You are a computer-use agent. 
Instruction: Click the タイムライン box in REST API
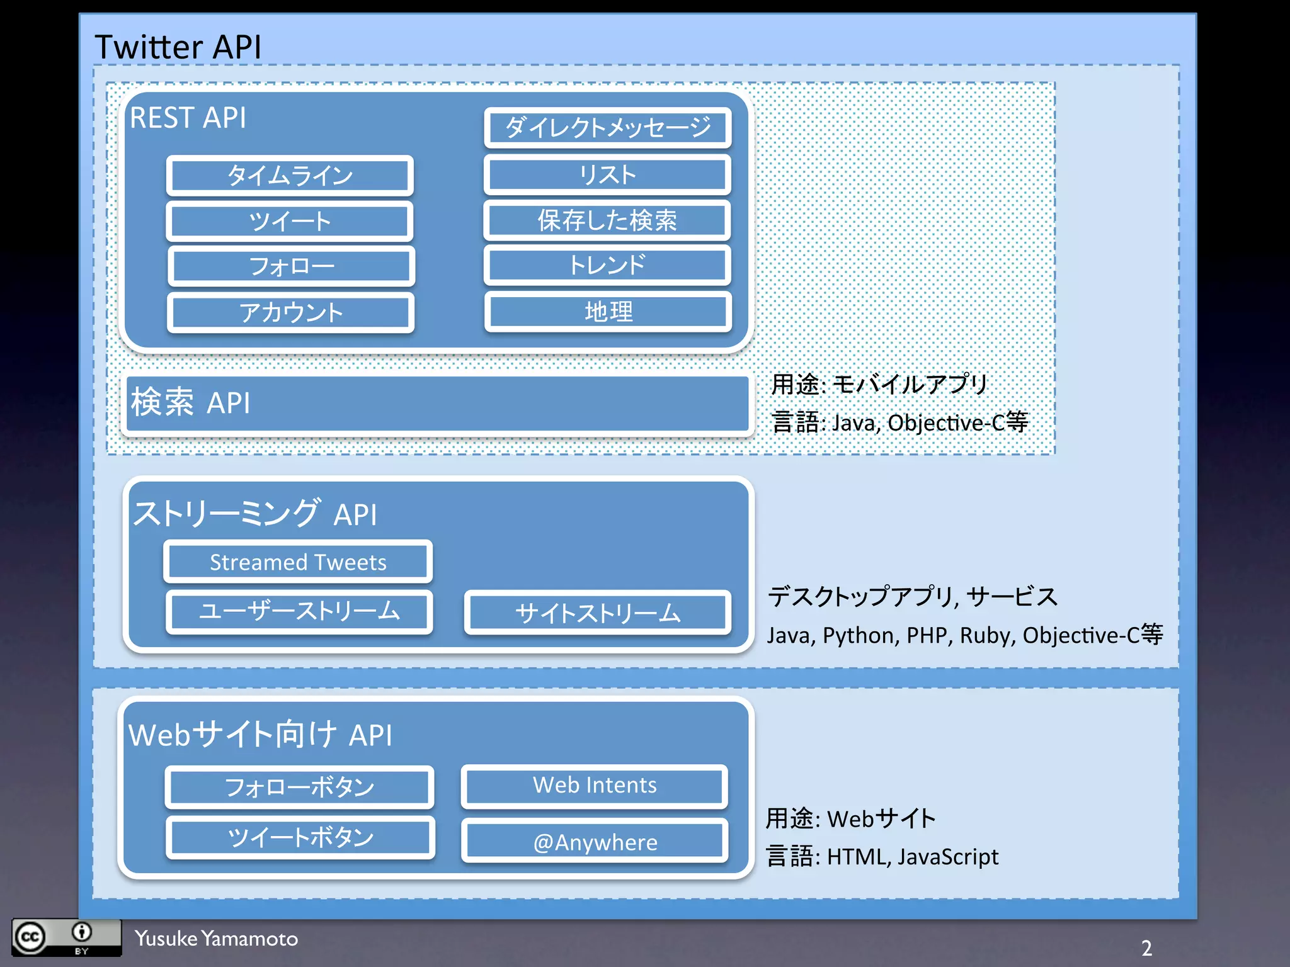pos(290,175)
